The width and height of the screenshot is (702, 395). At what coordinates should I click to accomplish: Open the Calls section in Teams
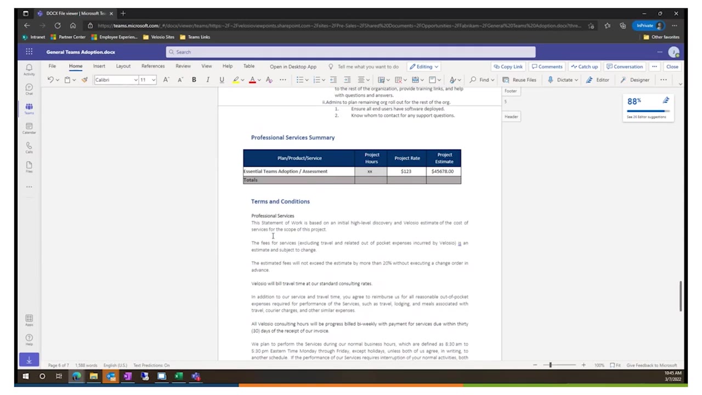(29, 148)
